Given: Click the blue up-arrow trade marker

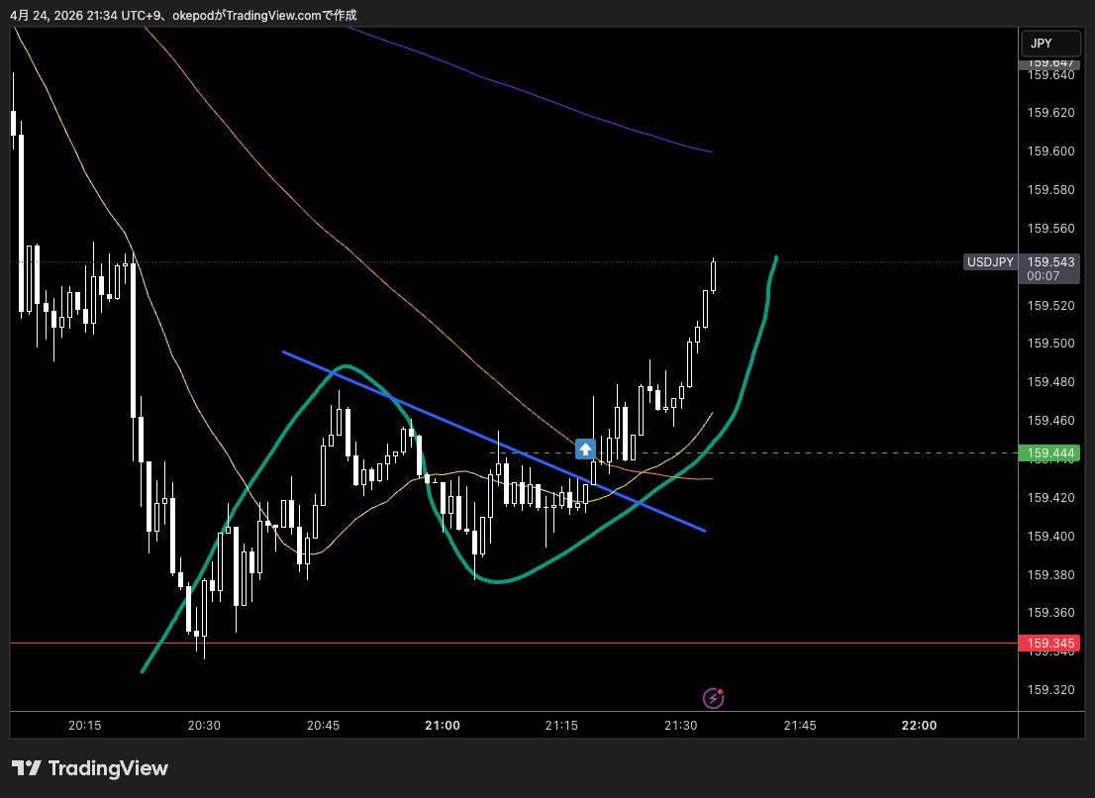Looking at the screenshot, I should pos(585,449).
